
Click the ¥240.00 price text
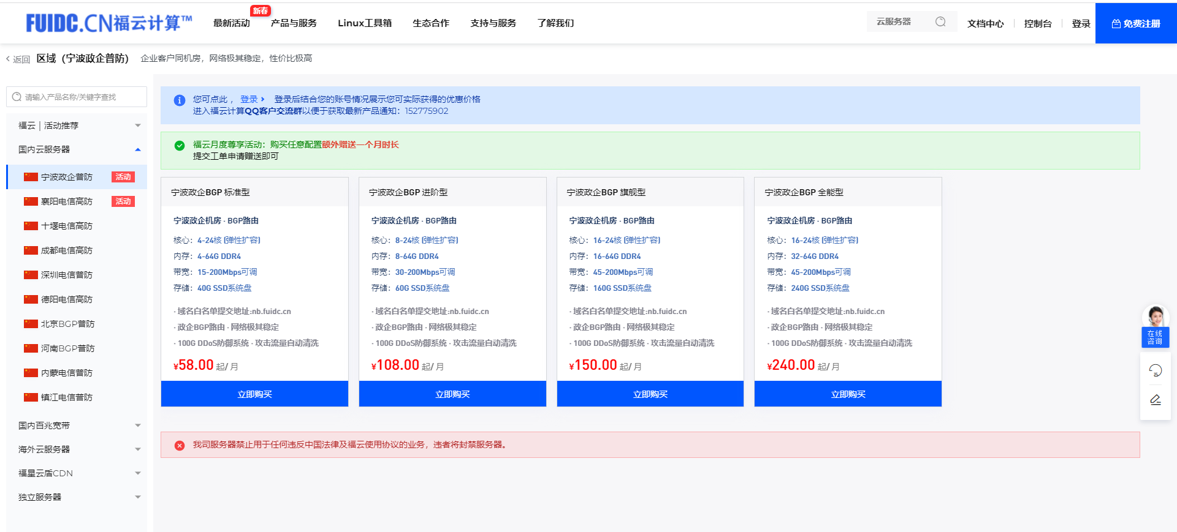(x=791, y=365)
